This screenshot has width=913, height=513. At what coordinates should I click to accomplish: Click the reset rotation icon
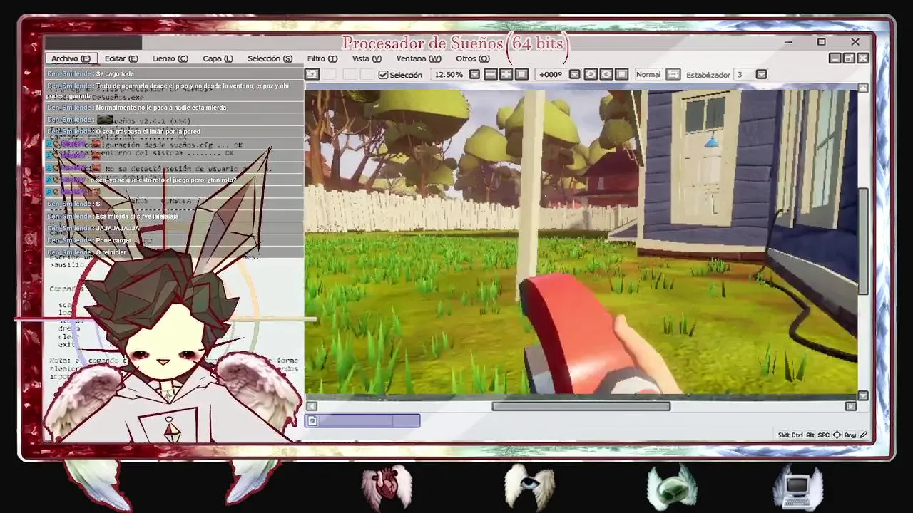click(621, 74)
